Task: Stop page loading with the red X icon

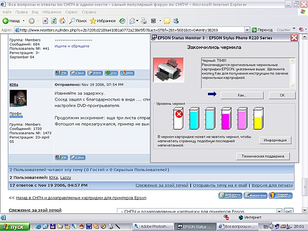Action: pos(45,21)
